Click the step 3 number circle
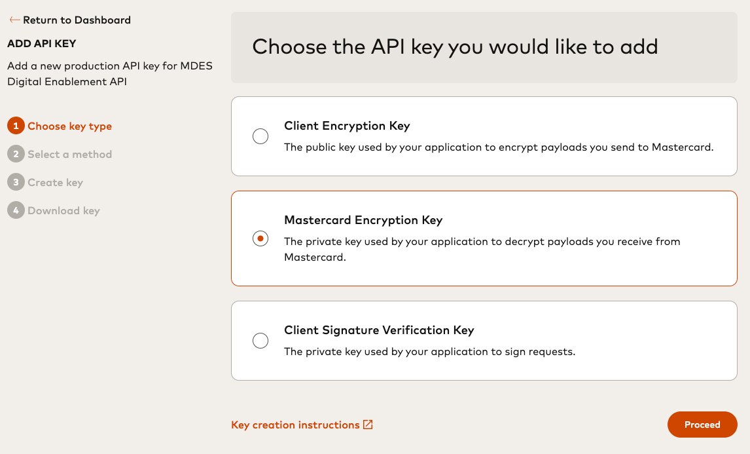The height and width of the screenshot is (454, 750). [x=16, y=182]
